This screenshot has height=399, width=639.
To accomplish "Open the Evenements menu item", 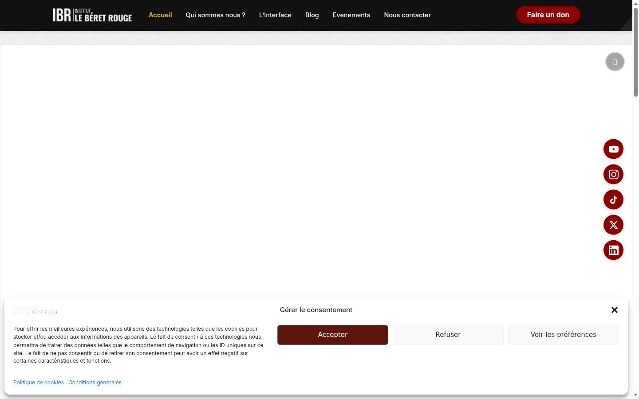I will [x=351, y=15].
